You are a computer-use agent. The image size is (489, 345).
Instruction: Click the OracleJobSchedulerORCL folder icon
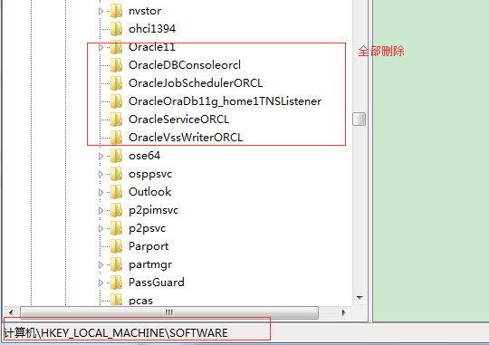tap(116, 83)
